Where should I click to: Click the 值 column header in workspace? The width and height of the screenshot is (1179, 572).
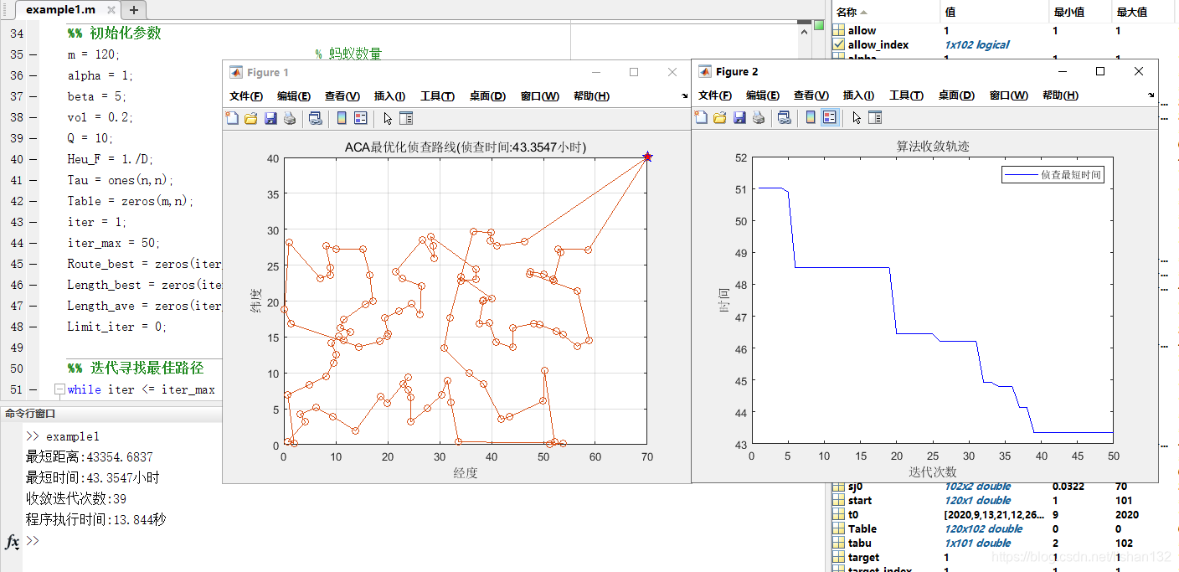(994, 12)
